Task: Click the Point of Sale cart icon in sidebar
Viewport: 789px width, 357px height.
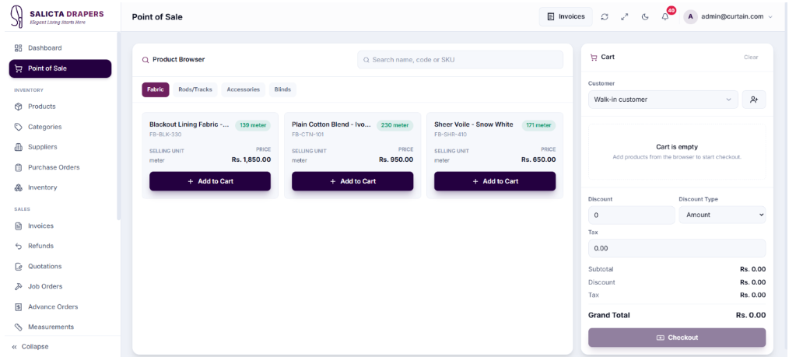Action: tap(19, 68)
